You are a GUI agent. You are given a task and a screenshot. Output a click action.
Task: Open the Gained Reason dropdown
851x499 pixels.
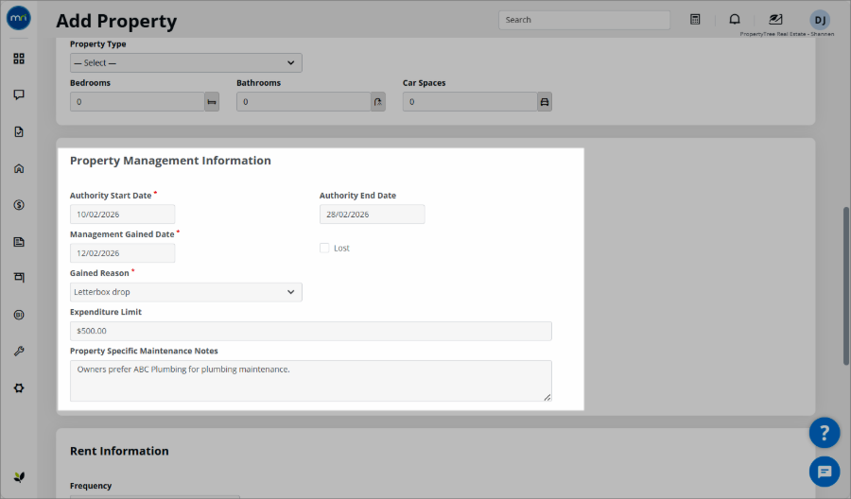pyautogui.click(x=186, y=292)
